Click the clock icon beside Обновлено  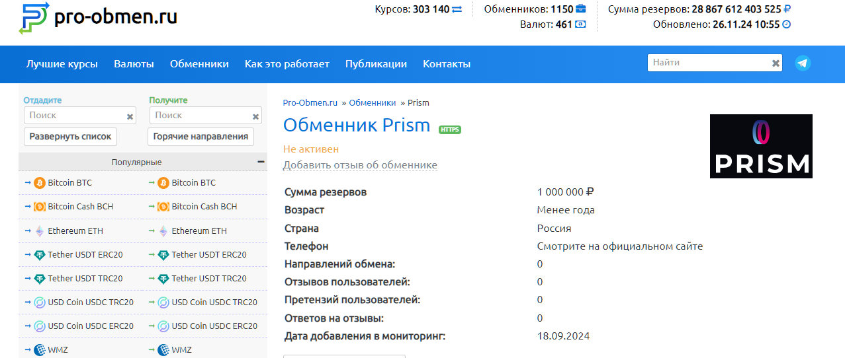[787, 24]
